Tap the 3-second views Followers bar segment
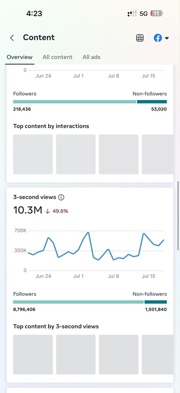The image size is (180, 393). point(78,302)
